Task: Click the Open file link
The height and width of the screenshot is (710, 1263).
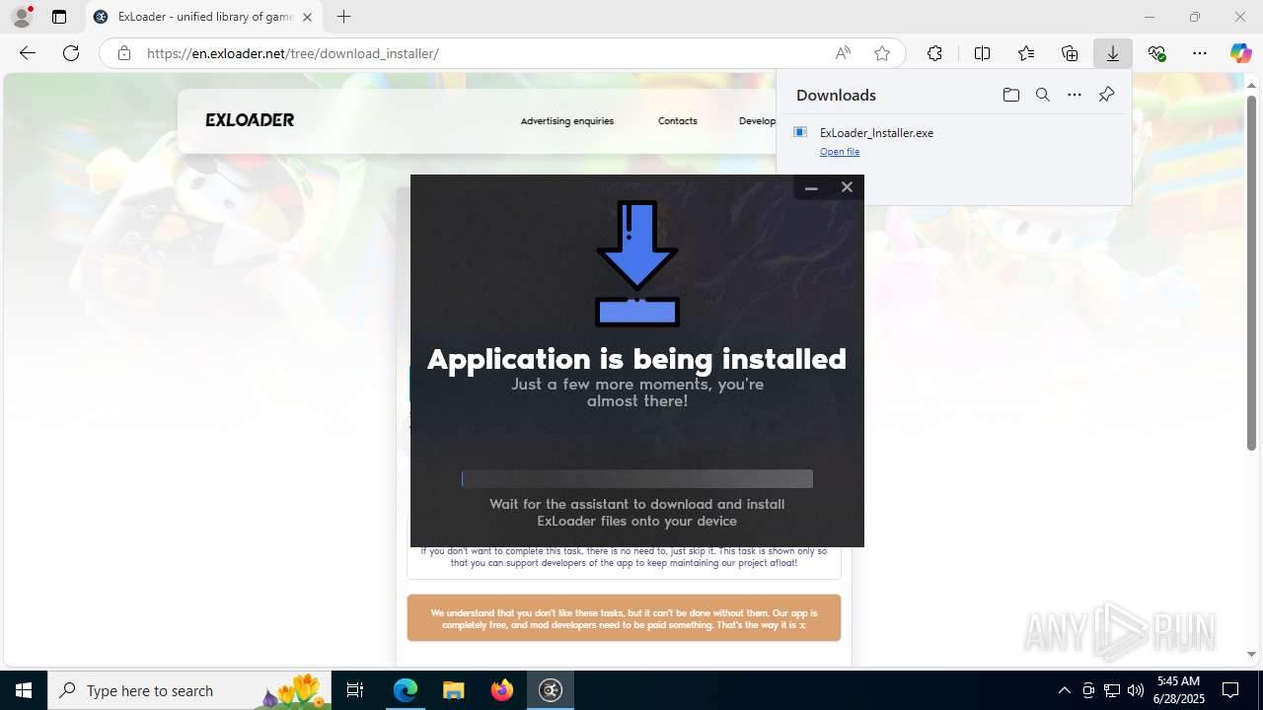Action: [840, 152]
